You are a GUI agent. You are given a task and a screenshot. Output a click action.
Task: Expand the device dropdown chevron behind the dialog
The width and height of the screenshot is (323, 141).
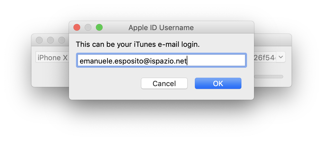281,57
